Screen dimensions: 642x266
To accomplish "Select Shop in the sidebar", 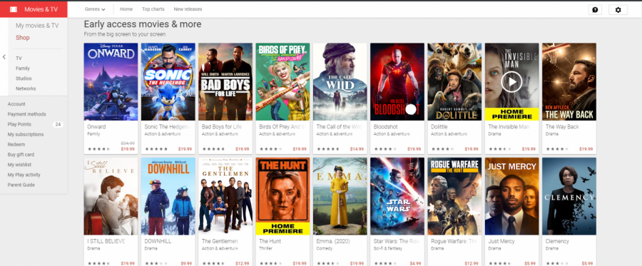I will tap(23, 38).
